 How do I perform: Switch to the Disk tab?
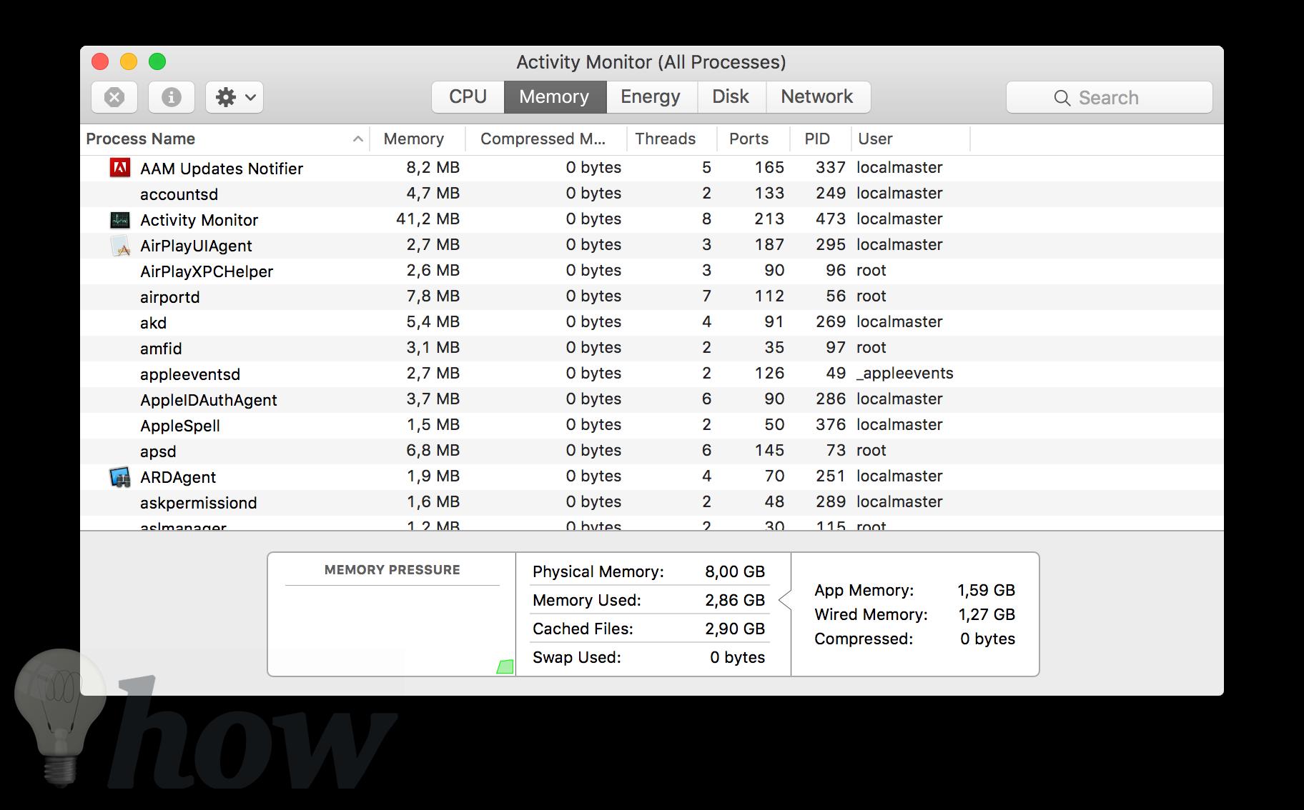click(x=731, y=97)
